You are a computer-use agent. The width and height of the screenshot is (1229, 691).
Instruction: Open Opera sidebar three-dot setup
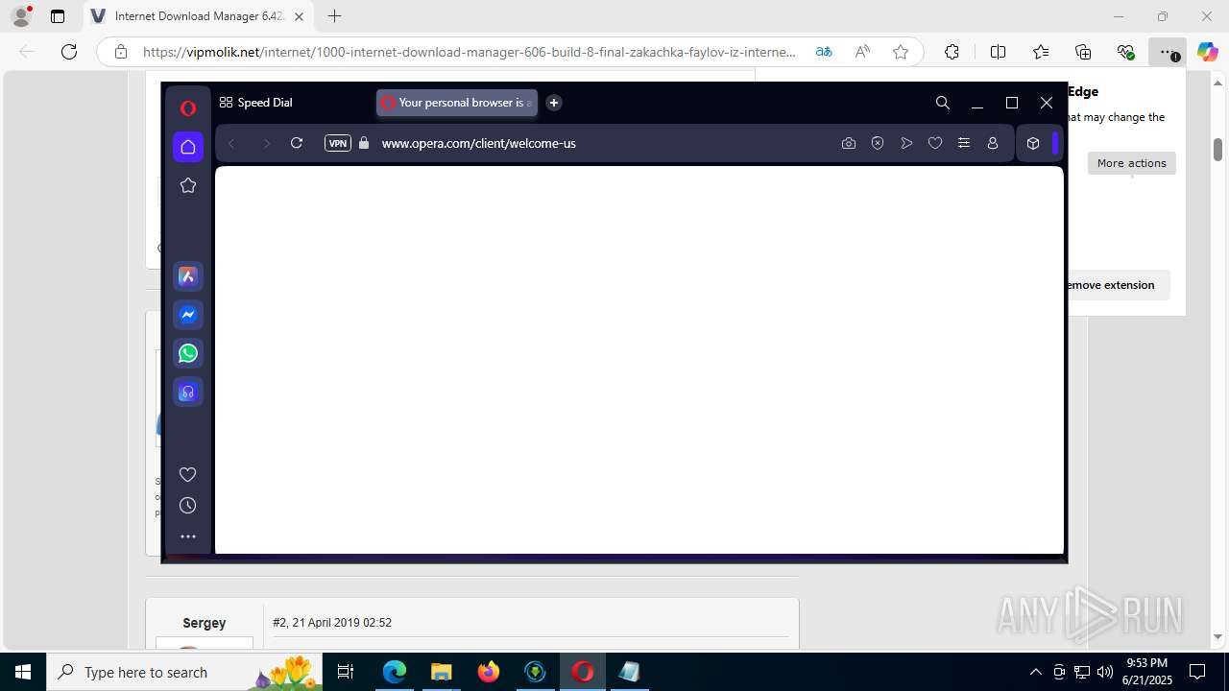coord(188,536)
